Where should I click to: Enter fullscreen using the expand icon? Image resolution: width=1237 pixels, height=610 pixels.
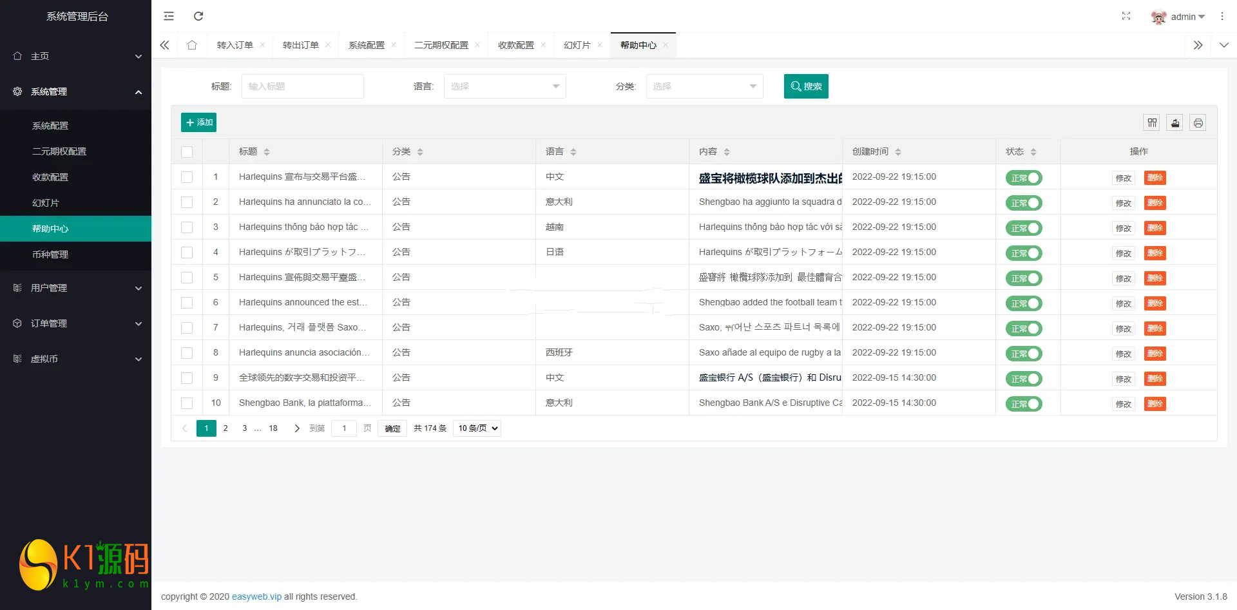point(1126,16)
